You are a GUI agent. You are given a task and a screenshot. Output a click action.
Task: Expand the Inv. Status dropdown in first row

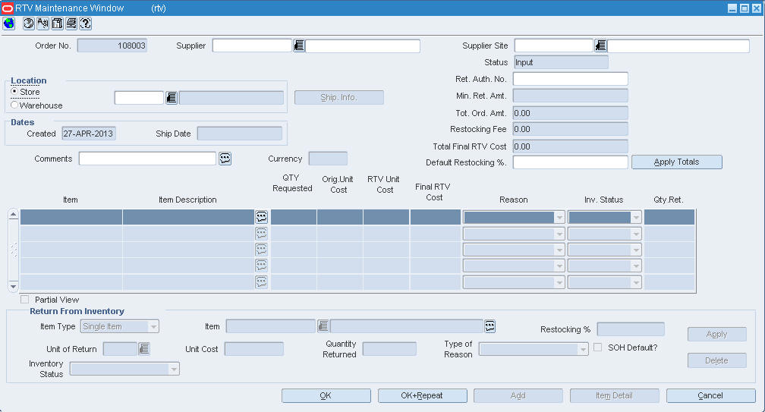click(636, 218)
